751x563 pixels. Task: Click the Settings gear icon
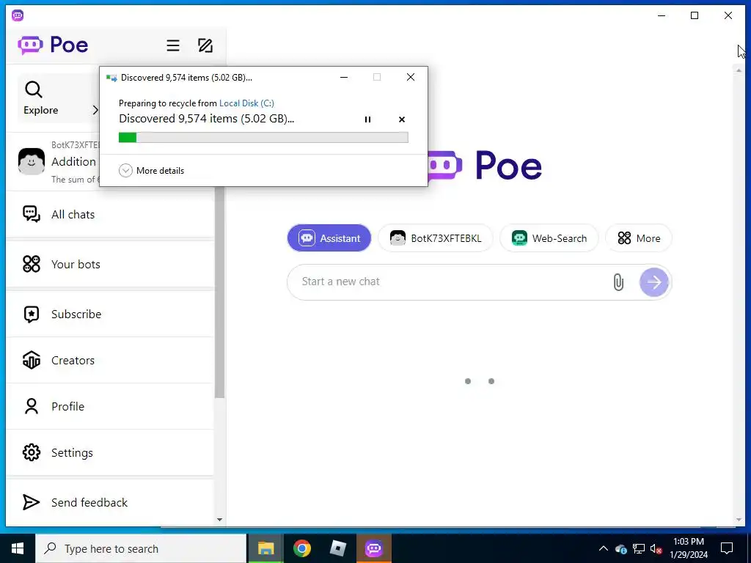pyautogui.click(x=32, y=452)
